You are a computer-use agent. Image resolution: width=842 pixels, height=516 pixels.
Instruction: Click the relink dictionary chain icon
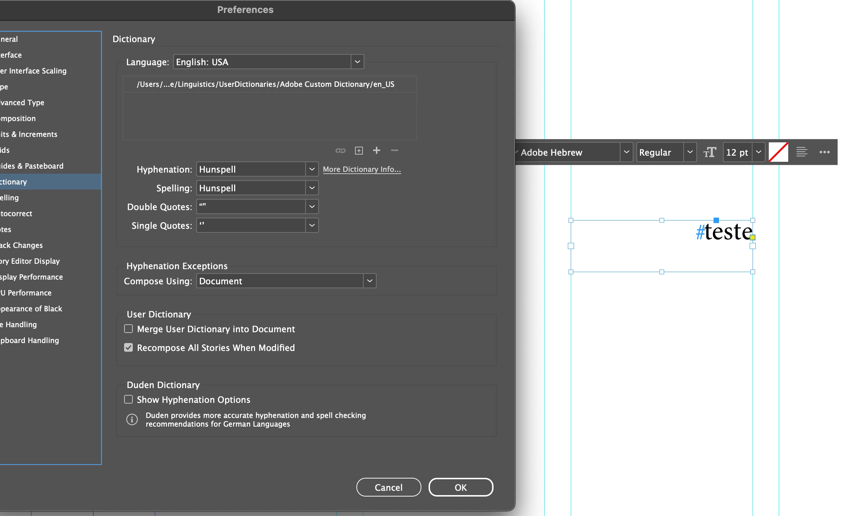(x=340, y=151)
